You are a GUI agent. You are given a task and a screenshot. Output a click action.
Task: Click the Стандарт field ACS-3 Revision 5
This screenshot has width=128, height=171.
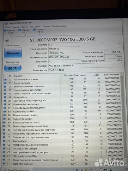(85, 66)
